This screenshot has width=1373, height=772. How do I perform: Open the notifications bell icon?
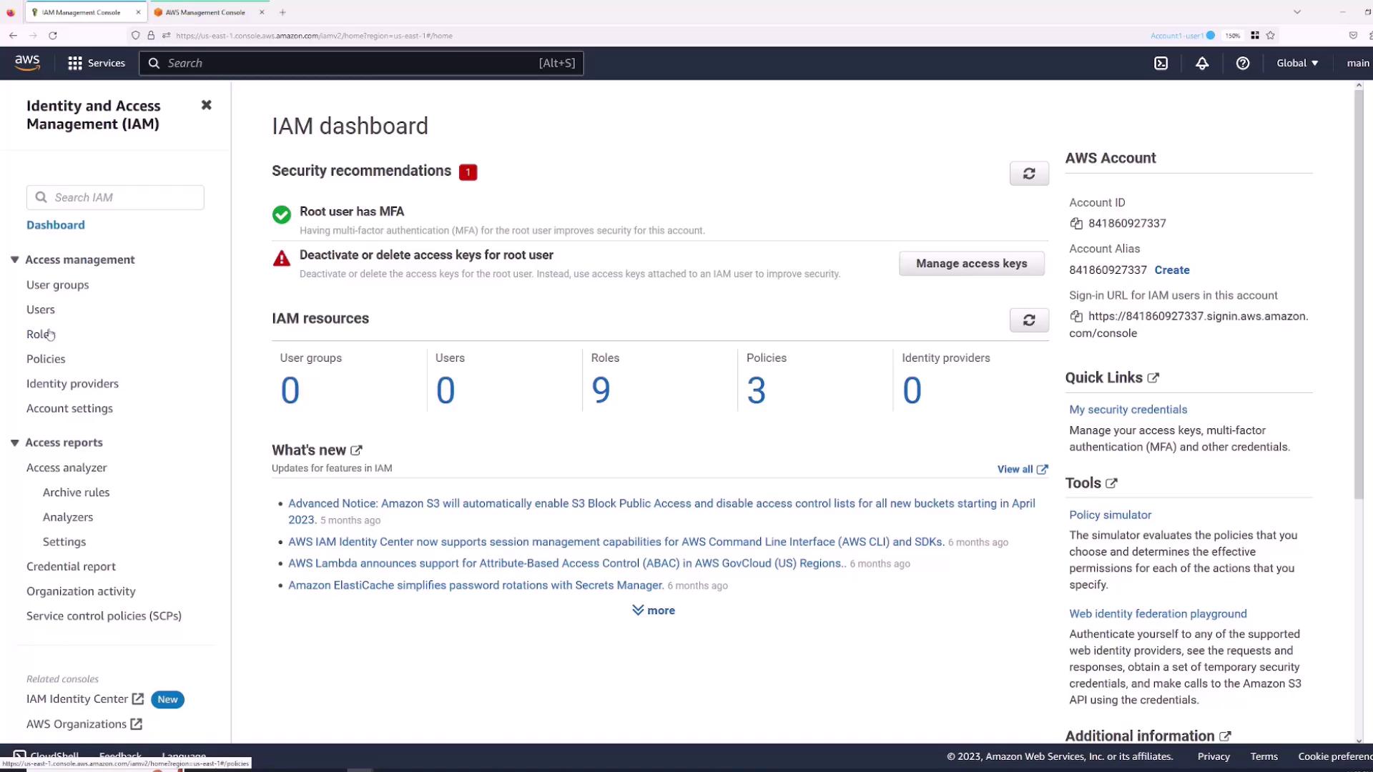(1202, 64)
